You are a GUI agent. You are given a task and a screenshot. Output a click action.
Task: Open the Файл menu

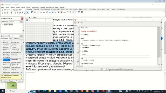click(3, 7)
